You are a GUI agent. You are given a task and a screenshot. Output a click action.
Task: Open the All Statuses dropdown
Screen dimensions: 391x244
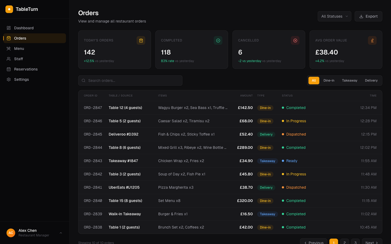coord(335,16)
